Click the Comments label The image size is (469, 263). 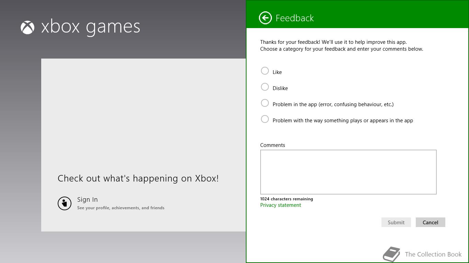pos(273,145)
